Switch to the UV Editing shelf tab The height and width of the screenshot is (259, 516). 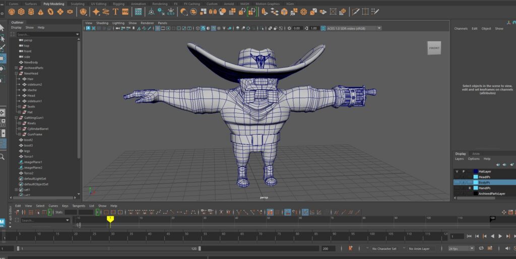pyautogui.click(x=98, y=4)
